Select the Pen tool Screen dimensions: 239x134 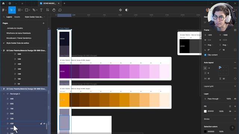pos(34,10)
